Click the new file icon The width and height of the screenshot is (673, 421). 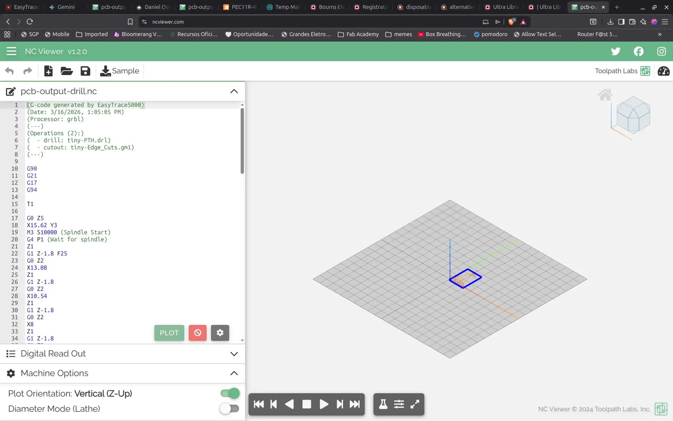tap(48, 71)
